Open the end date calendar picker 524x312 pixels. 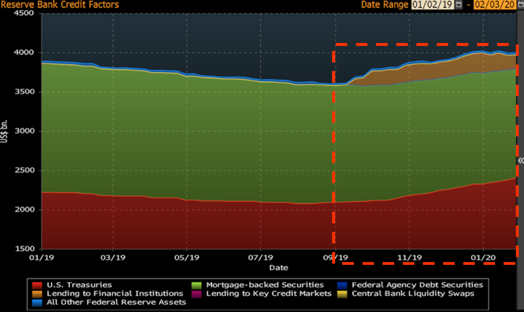pyautogui.click(x=520, y=5)
